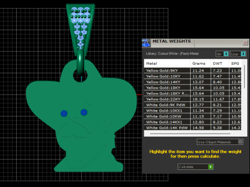Select the jump ring on pendant
250x187 pixels.
(80, 62)
